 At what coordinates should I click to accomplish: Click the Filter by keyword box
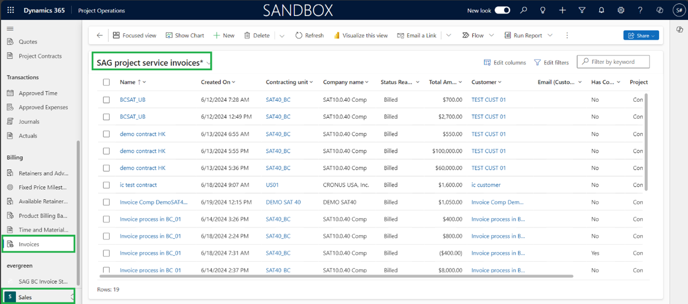tap(613, 61)
